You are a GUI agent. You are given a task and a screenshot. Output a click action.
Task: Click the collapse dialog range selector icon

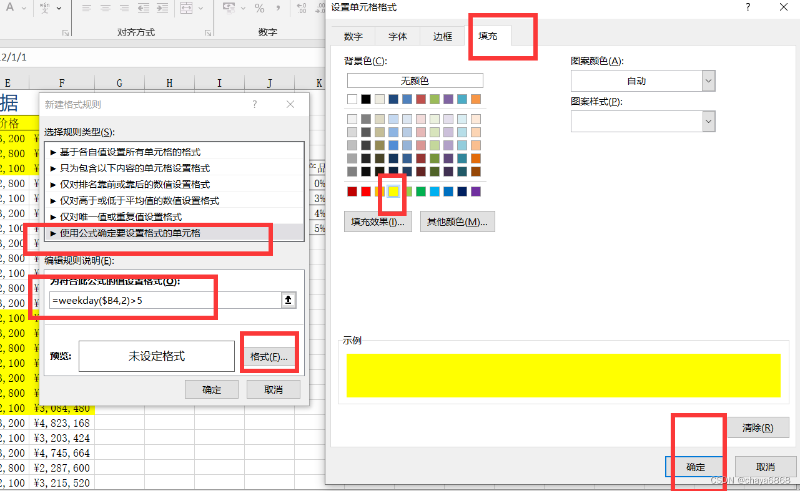[288, 300]
